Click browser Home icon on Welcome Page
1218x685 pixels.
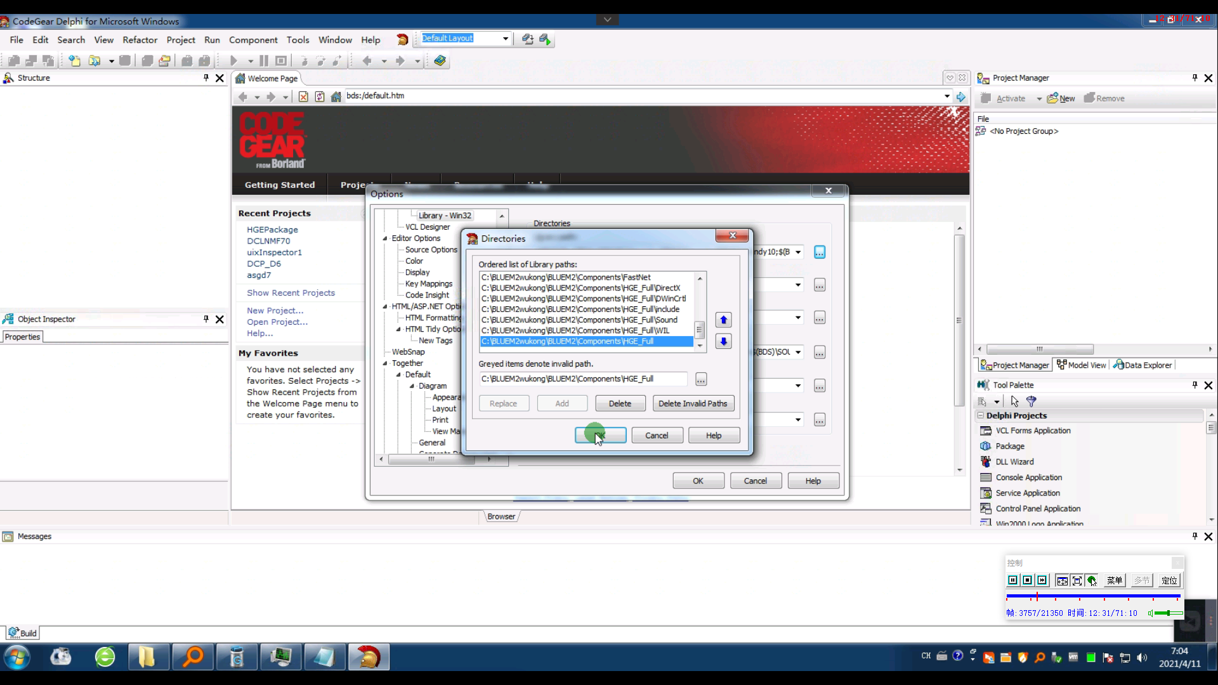[336, 96]
